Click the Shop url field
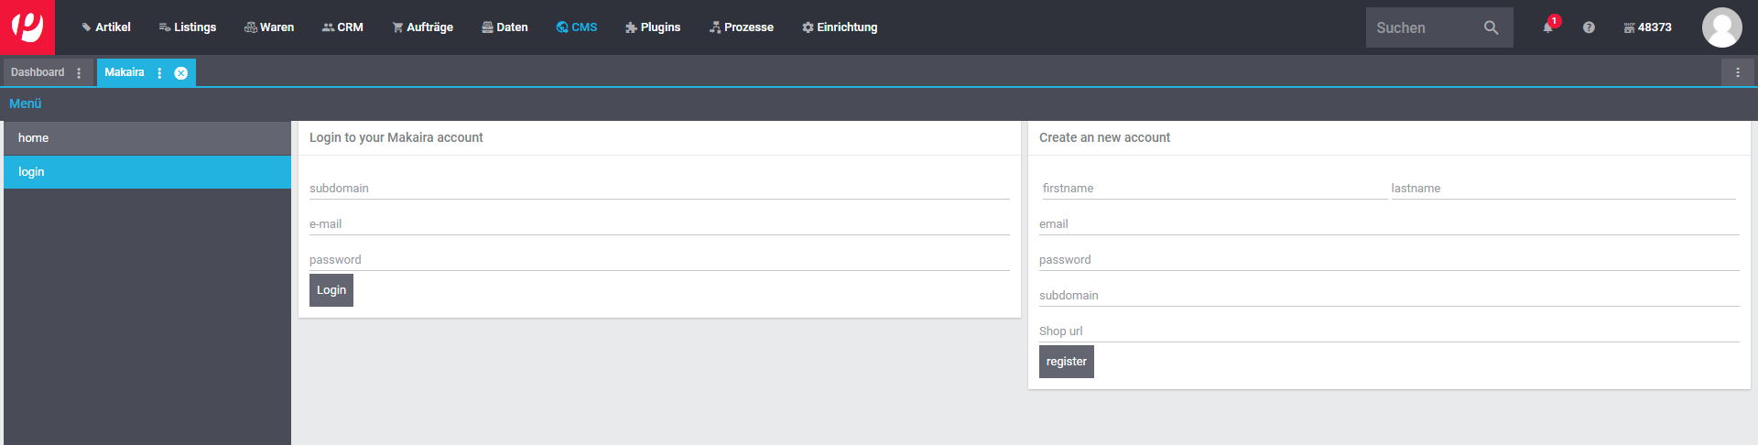 1389,331
